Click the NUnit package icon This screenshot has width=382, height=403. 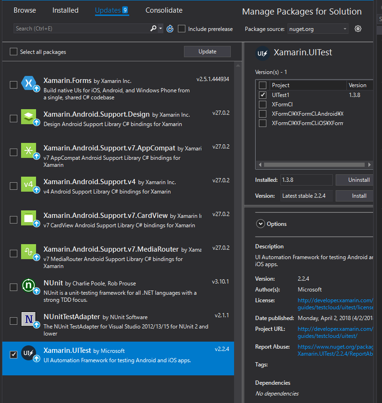[x=29, y=285]
